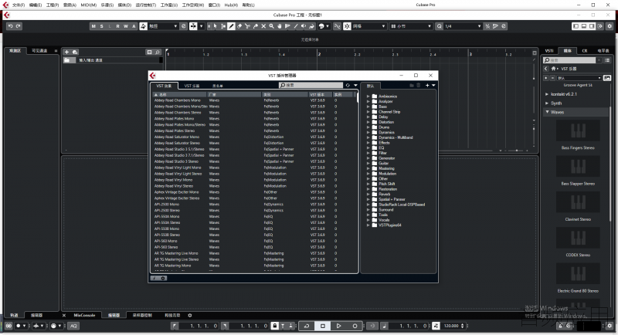Image resolution: width=618 pixels, height=335 pixels.
Task: Click the Play button in transport
Action: 338,326
